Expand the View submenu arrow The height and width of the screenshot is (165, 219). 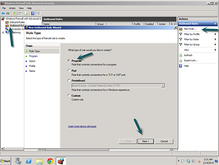pos(215,50)
